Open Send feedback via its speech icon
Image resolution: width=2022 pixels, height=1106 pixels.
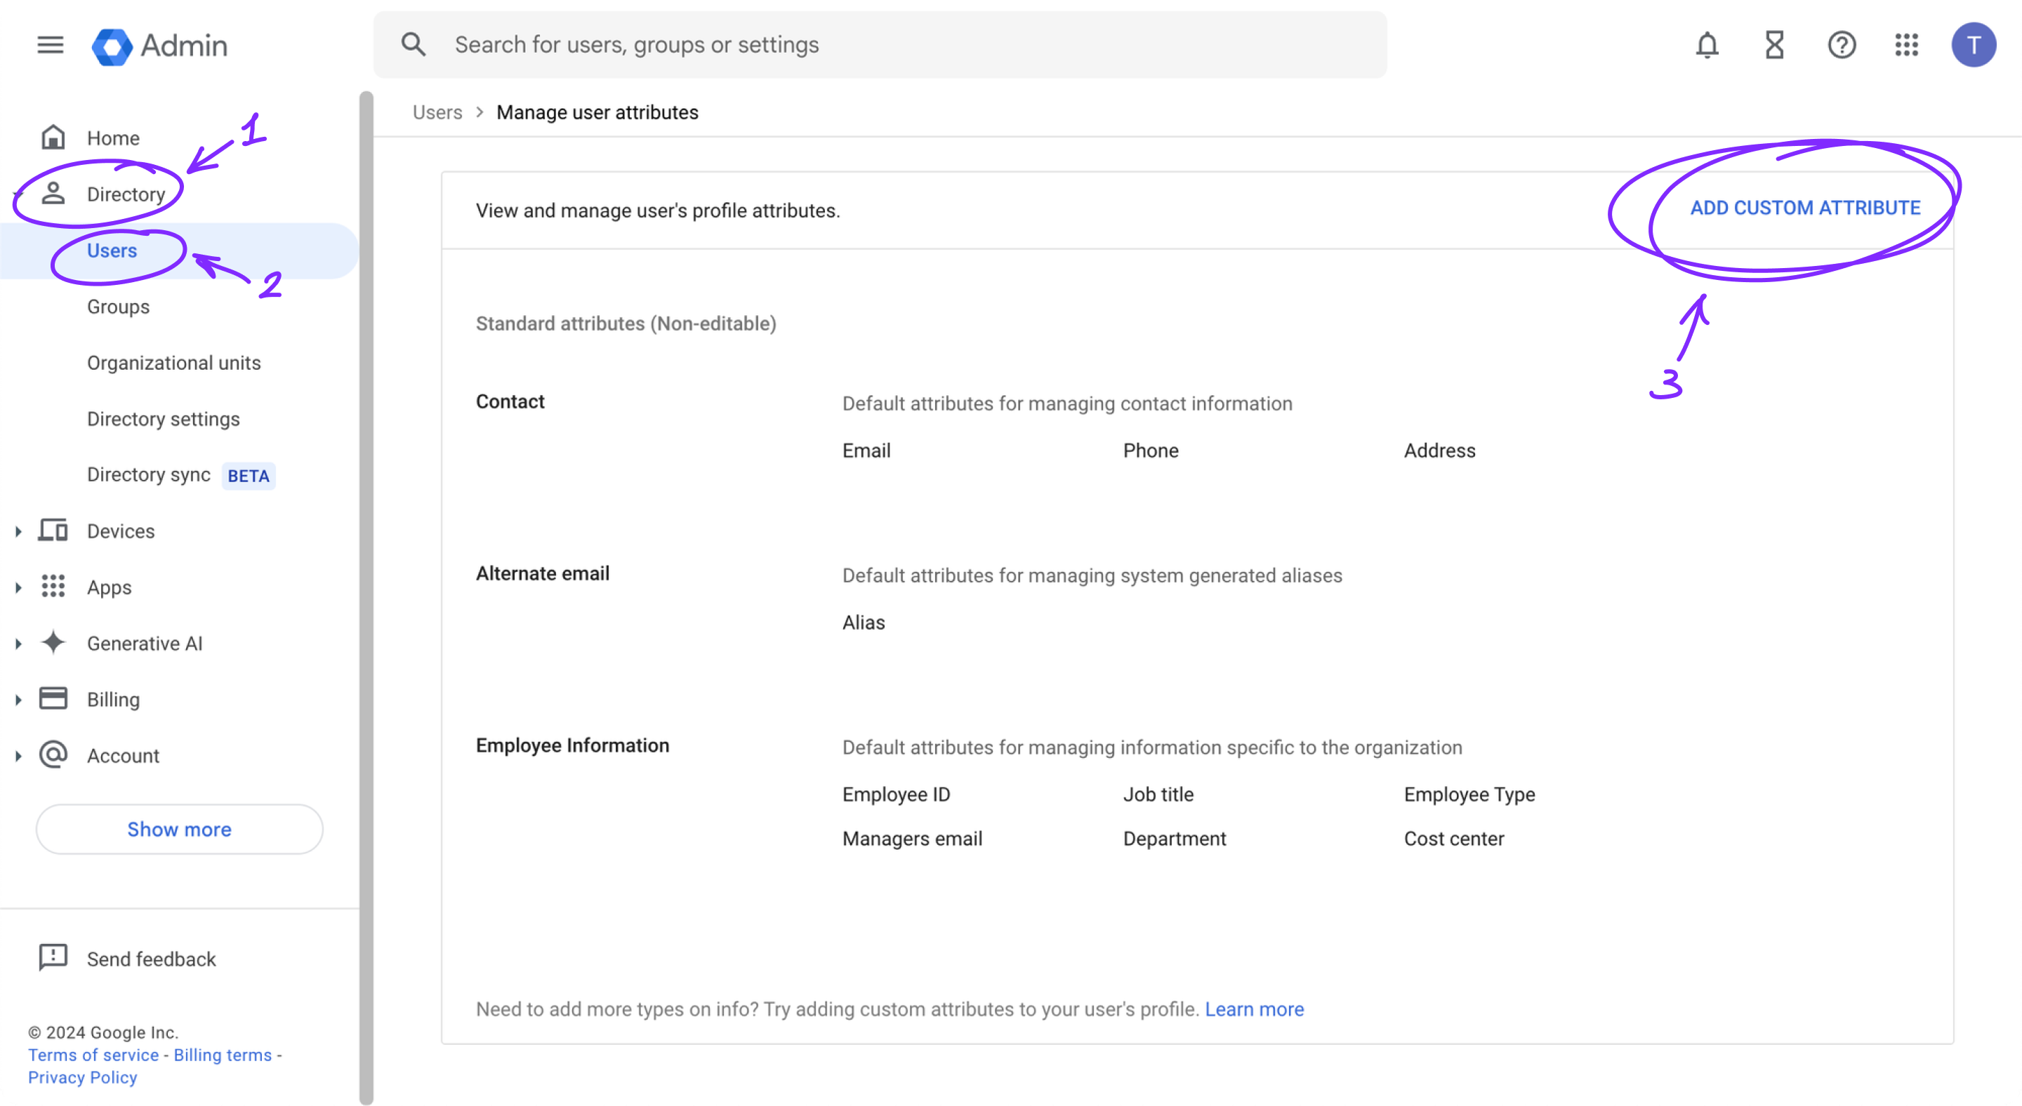tap(52, 957)
